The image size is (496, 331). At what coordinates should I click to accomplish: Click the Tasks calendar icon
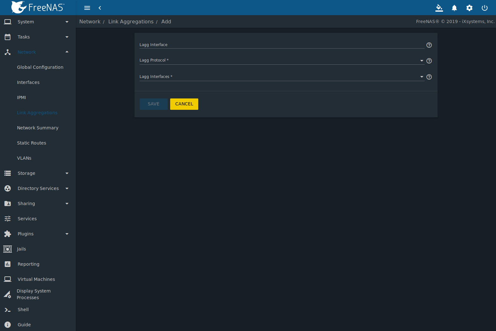click(x=8, y=37)
